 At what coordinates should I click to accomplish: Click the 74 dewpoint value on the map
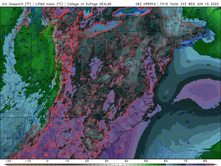pyautogui.click(x=77, y=129)
